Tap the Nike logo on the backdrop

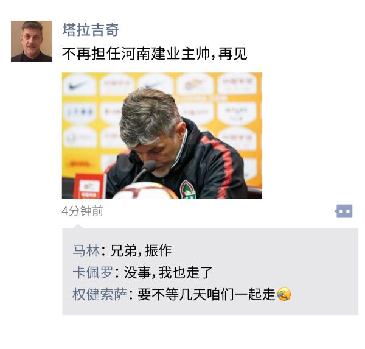78,86
